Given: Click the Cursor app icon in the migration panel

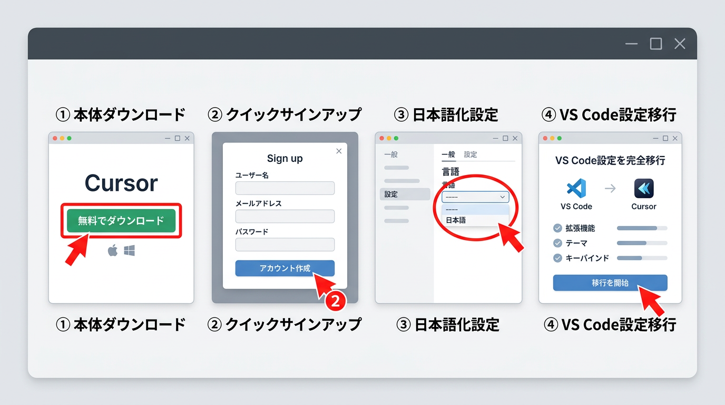Looking at the screenshot, I should [x=643, y=187].
